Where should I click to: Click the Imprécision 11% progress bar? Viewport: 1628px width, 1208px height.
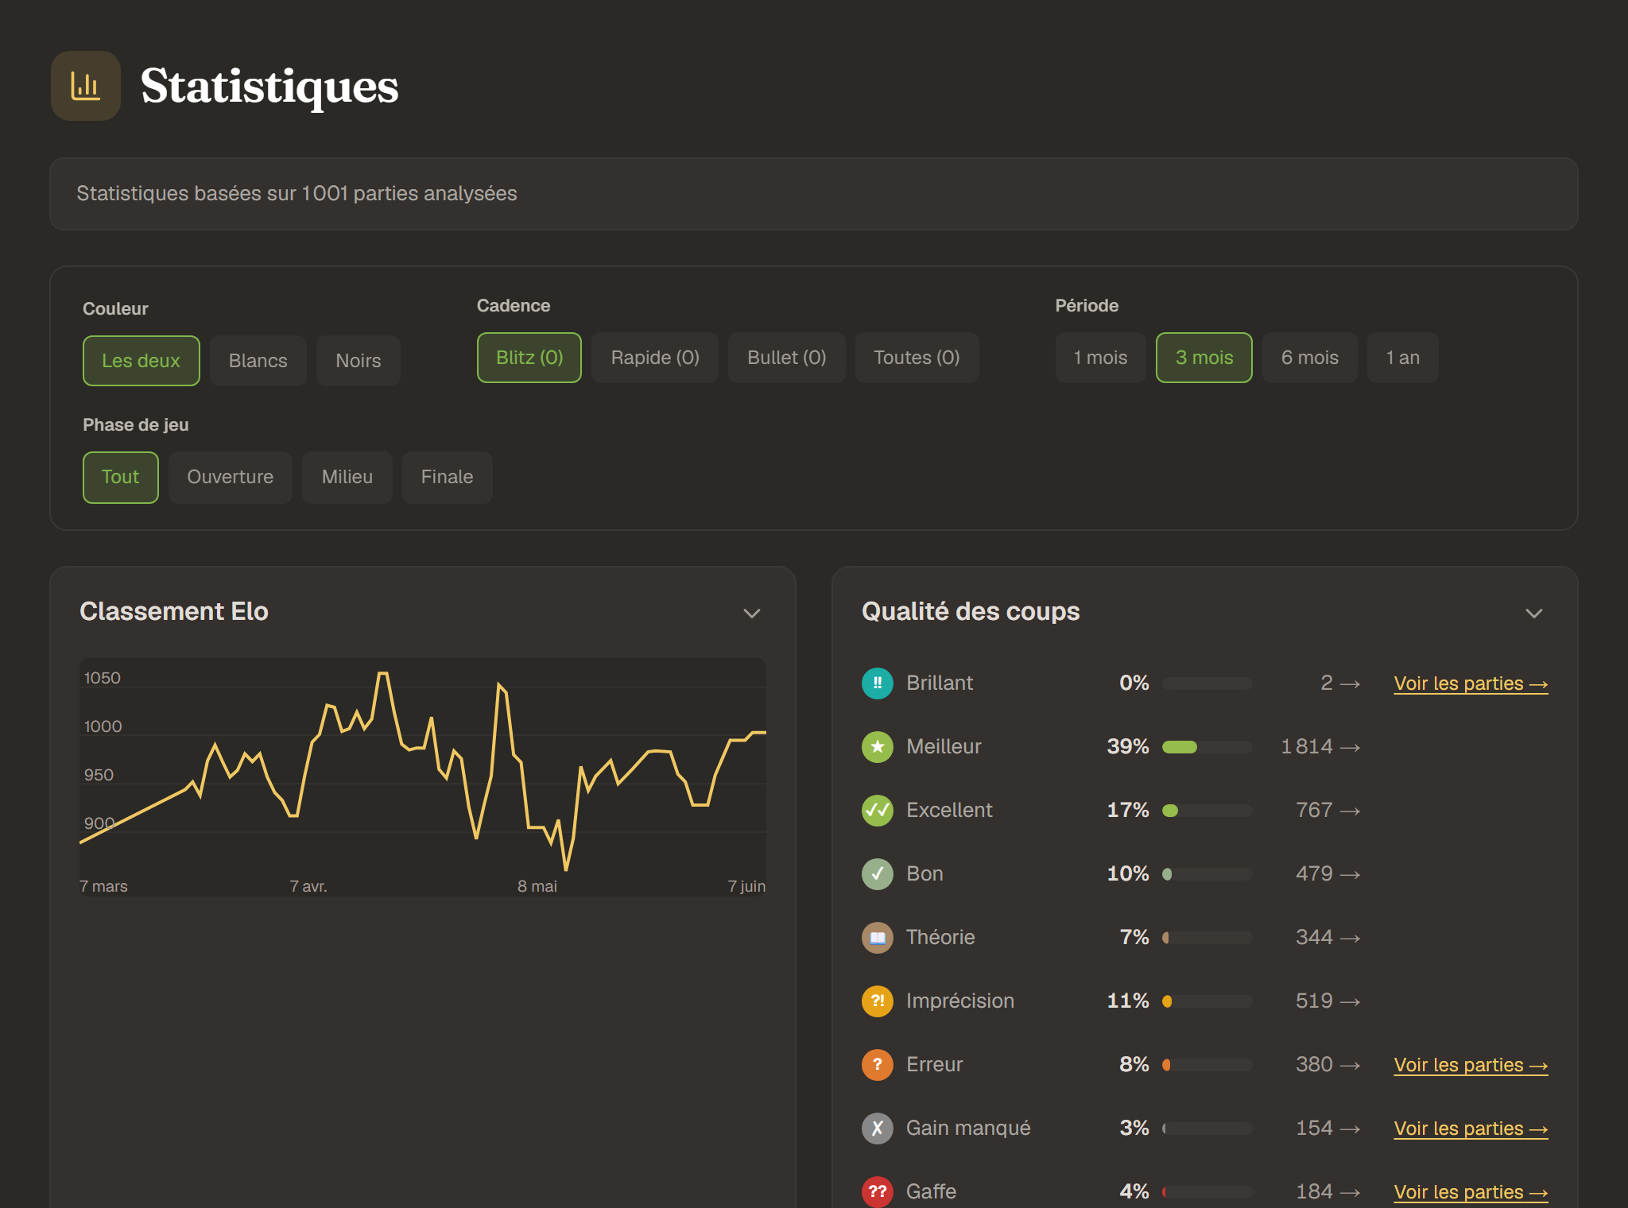point(1207,1001)
